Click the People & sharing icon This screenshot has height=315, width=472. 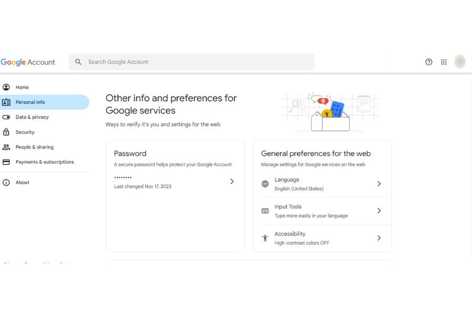pyautogui.click(x=6, y=147)
